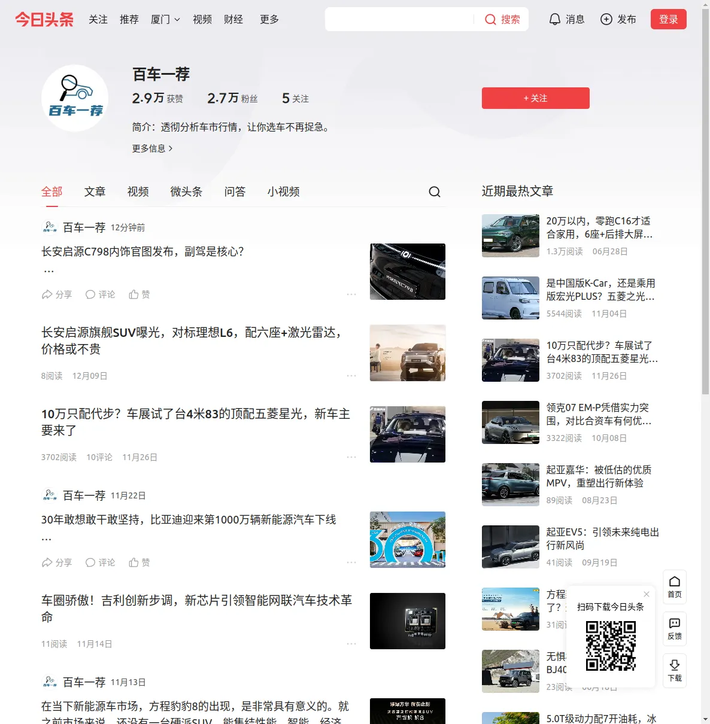Open more options for 车圈骄傲 article
710x724 pixels.
click(351, 644)
